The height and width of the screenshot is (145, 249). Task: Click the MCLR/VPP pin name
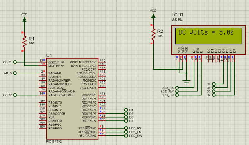pos(56,66)
